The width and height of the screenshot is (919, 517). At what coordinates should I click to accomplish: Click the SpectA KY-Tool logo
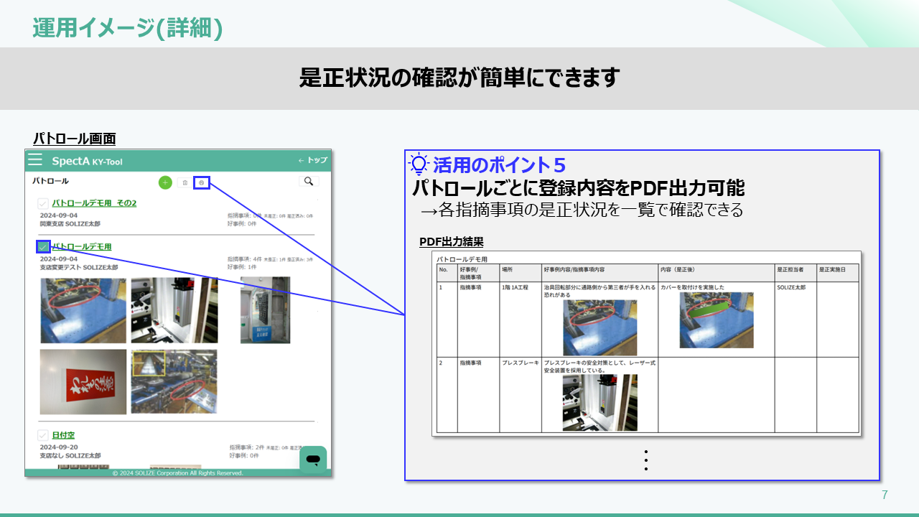(87, 161)
